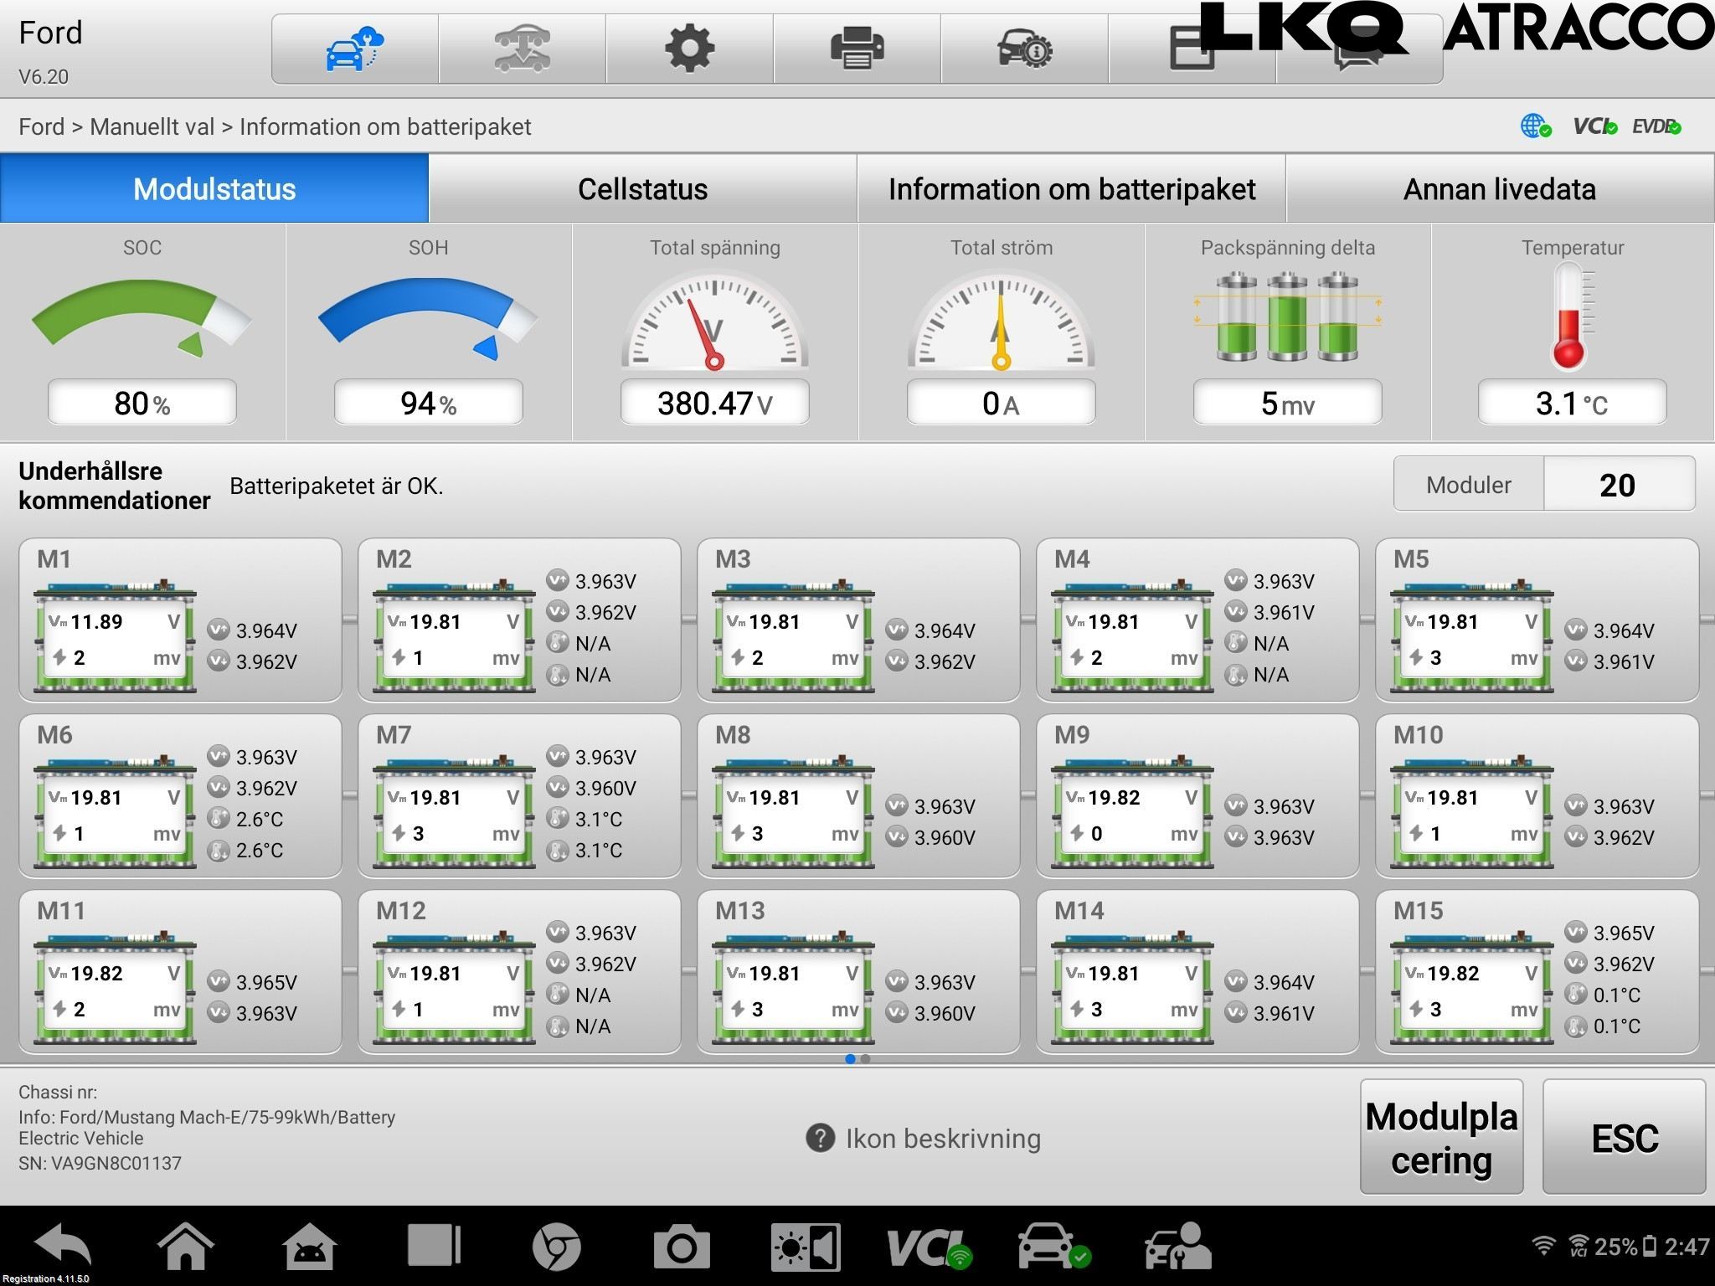1715x1286 pixels.
Task: Open the camera screenshot icon
Action: tap(681, 1247)
